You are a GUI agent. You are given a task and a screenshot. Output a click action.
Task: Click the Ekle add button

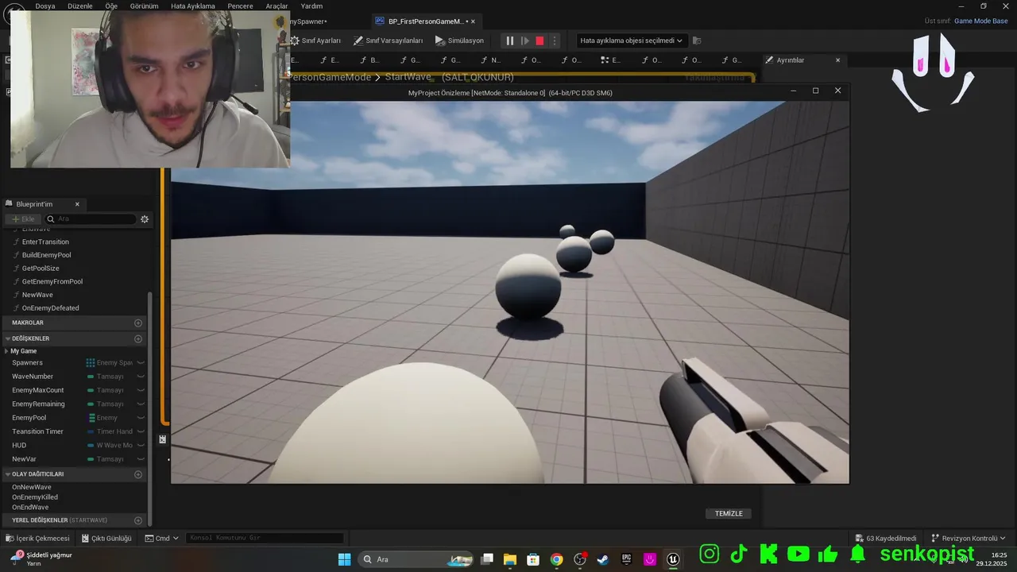[x=23, y=219]
